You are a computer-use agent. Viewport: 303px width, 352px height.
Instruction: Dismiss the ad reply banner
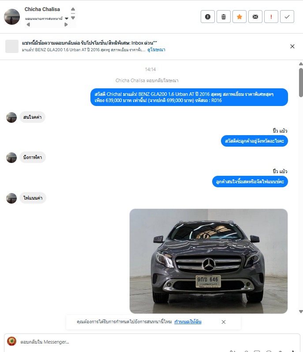pos(292,46)
